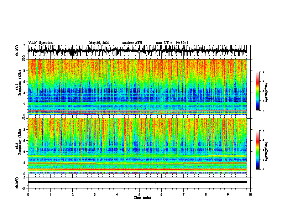Click time axis tick label "5"
The height and width of the screenshot is (218, 282).
(139, 194)
